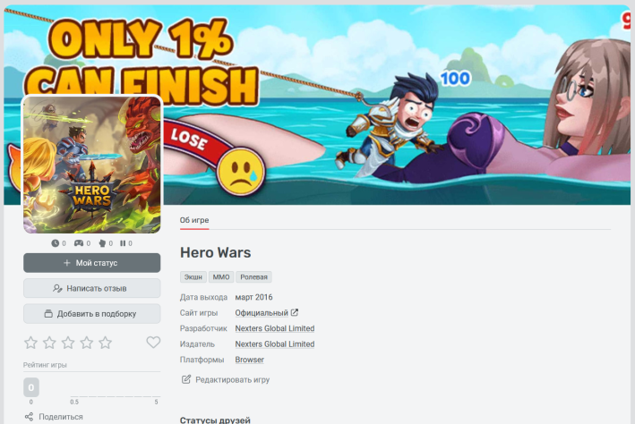Viewport: 635px width, 424px height.
Task: Click the pause stat icon under cover
Action: 123,243
